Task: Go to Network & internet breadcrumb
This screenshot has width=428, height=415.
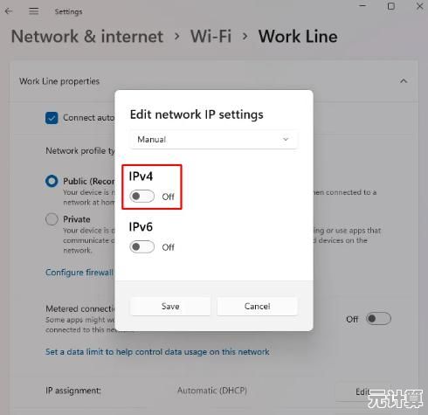Action: tap(87, 37)
